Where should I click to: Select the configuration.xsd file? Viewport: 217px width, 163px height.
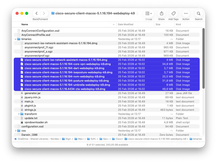(107, 127)
